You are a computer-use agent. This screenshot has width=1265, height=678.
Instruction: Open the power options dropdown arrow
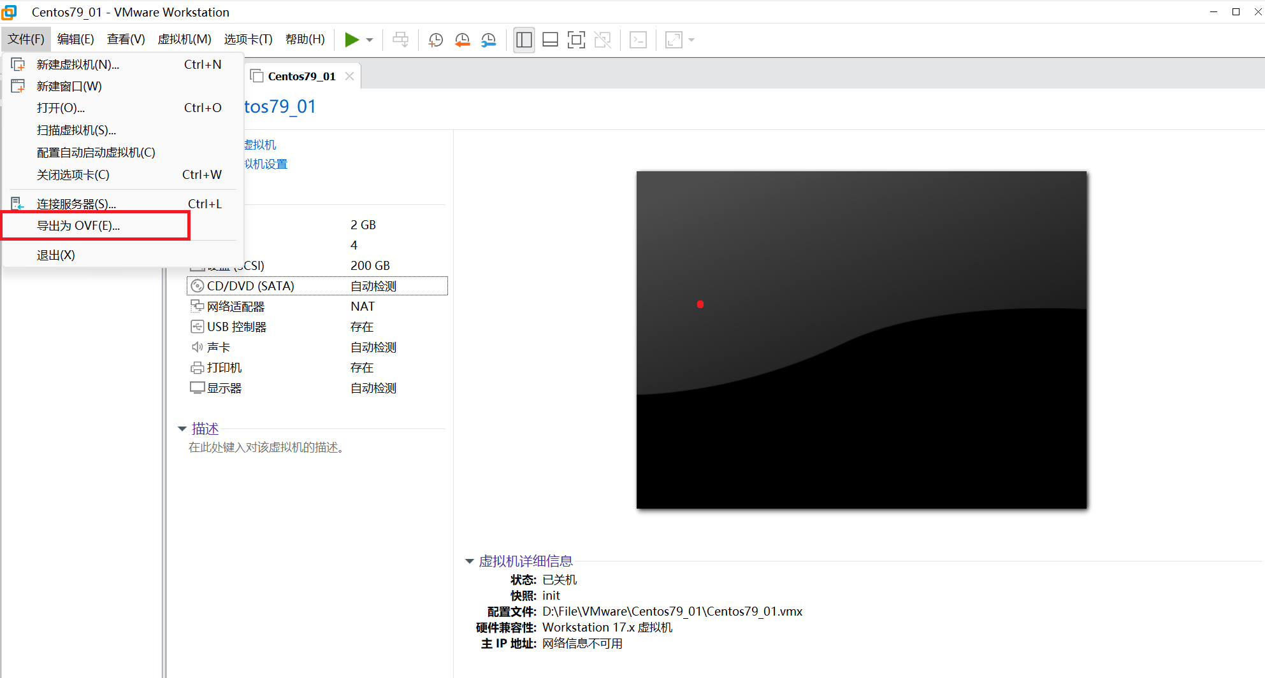pyautogui.click(x=370, y=40)
